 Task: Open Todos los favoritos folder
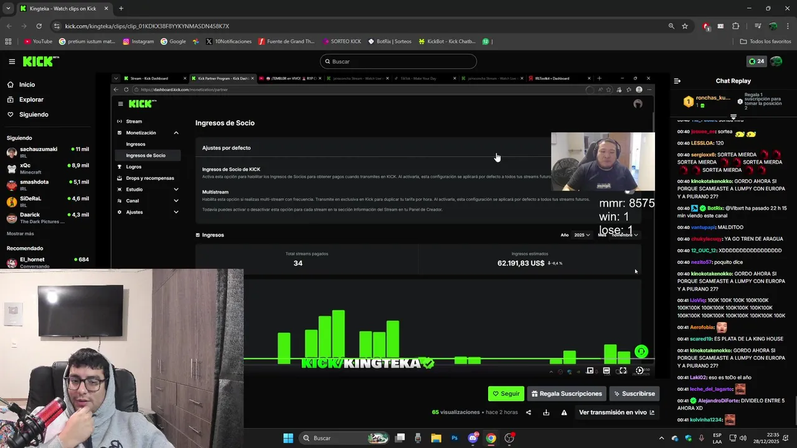tap(765, 42)
